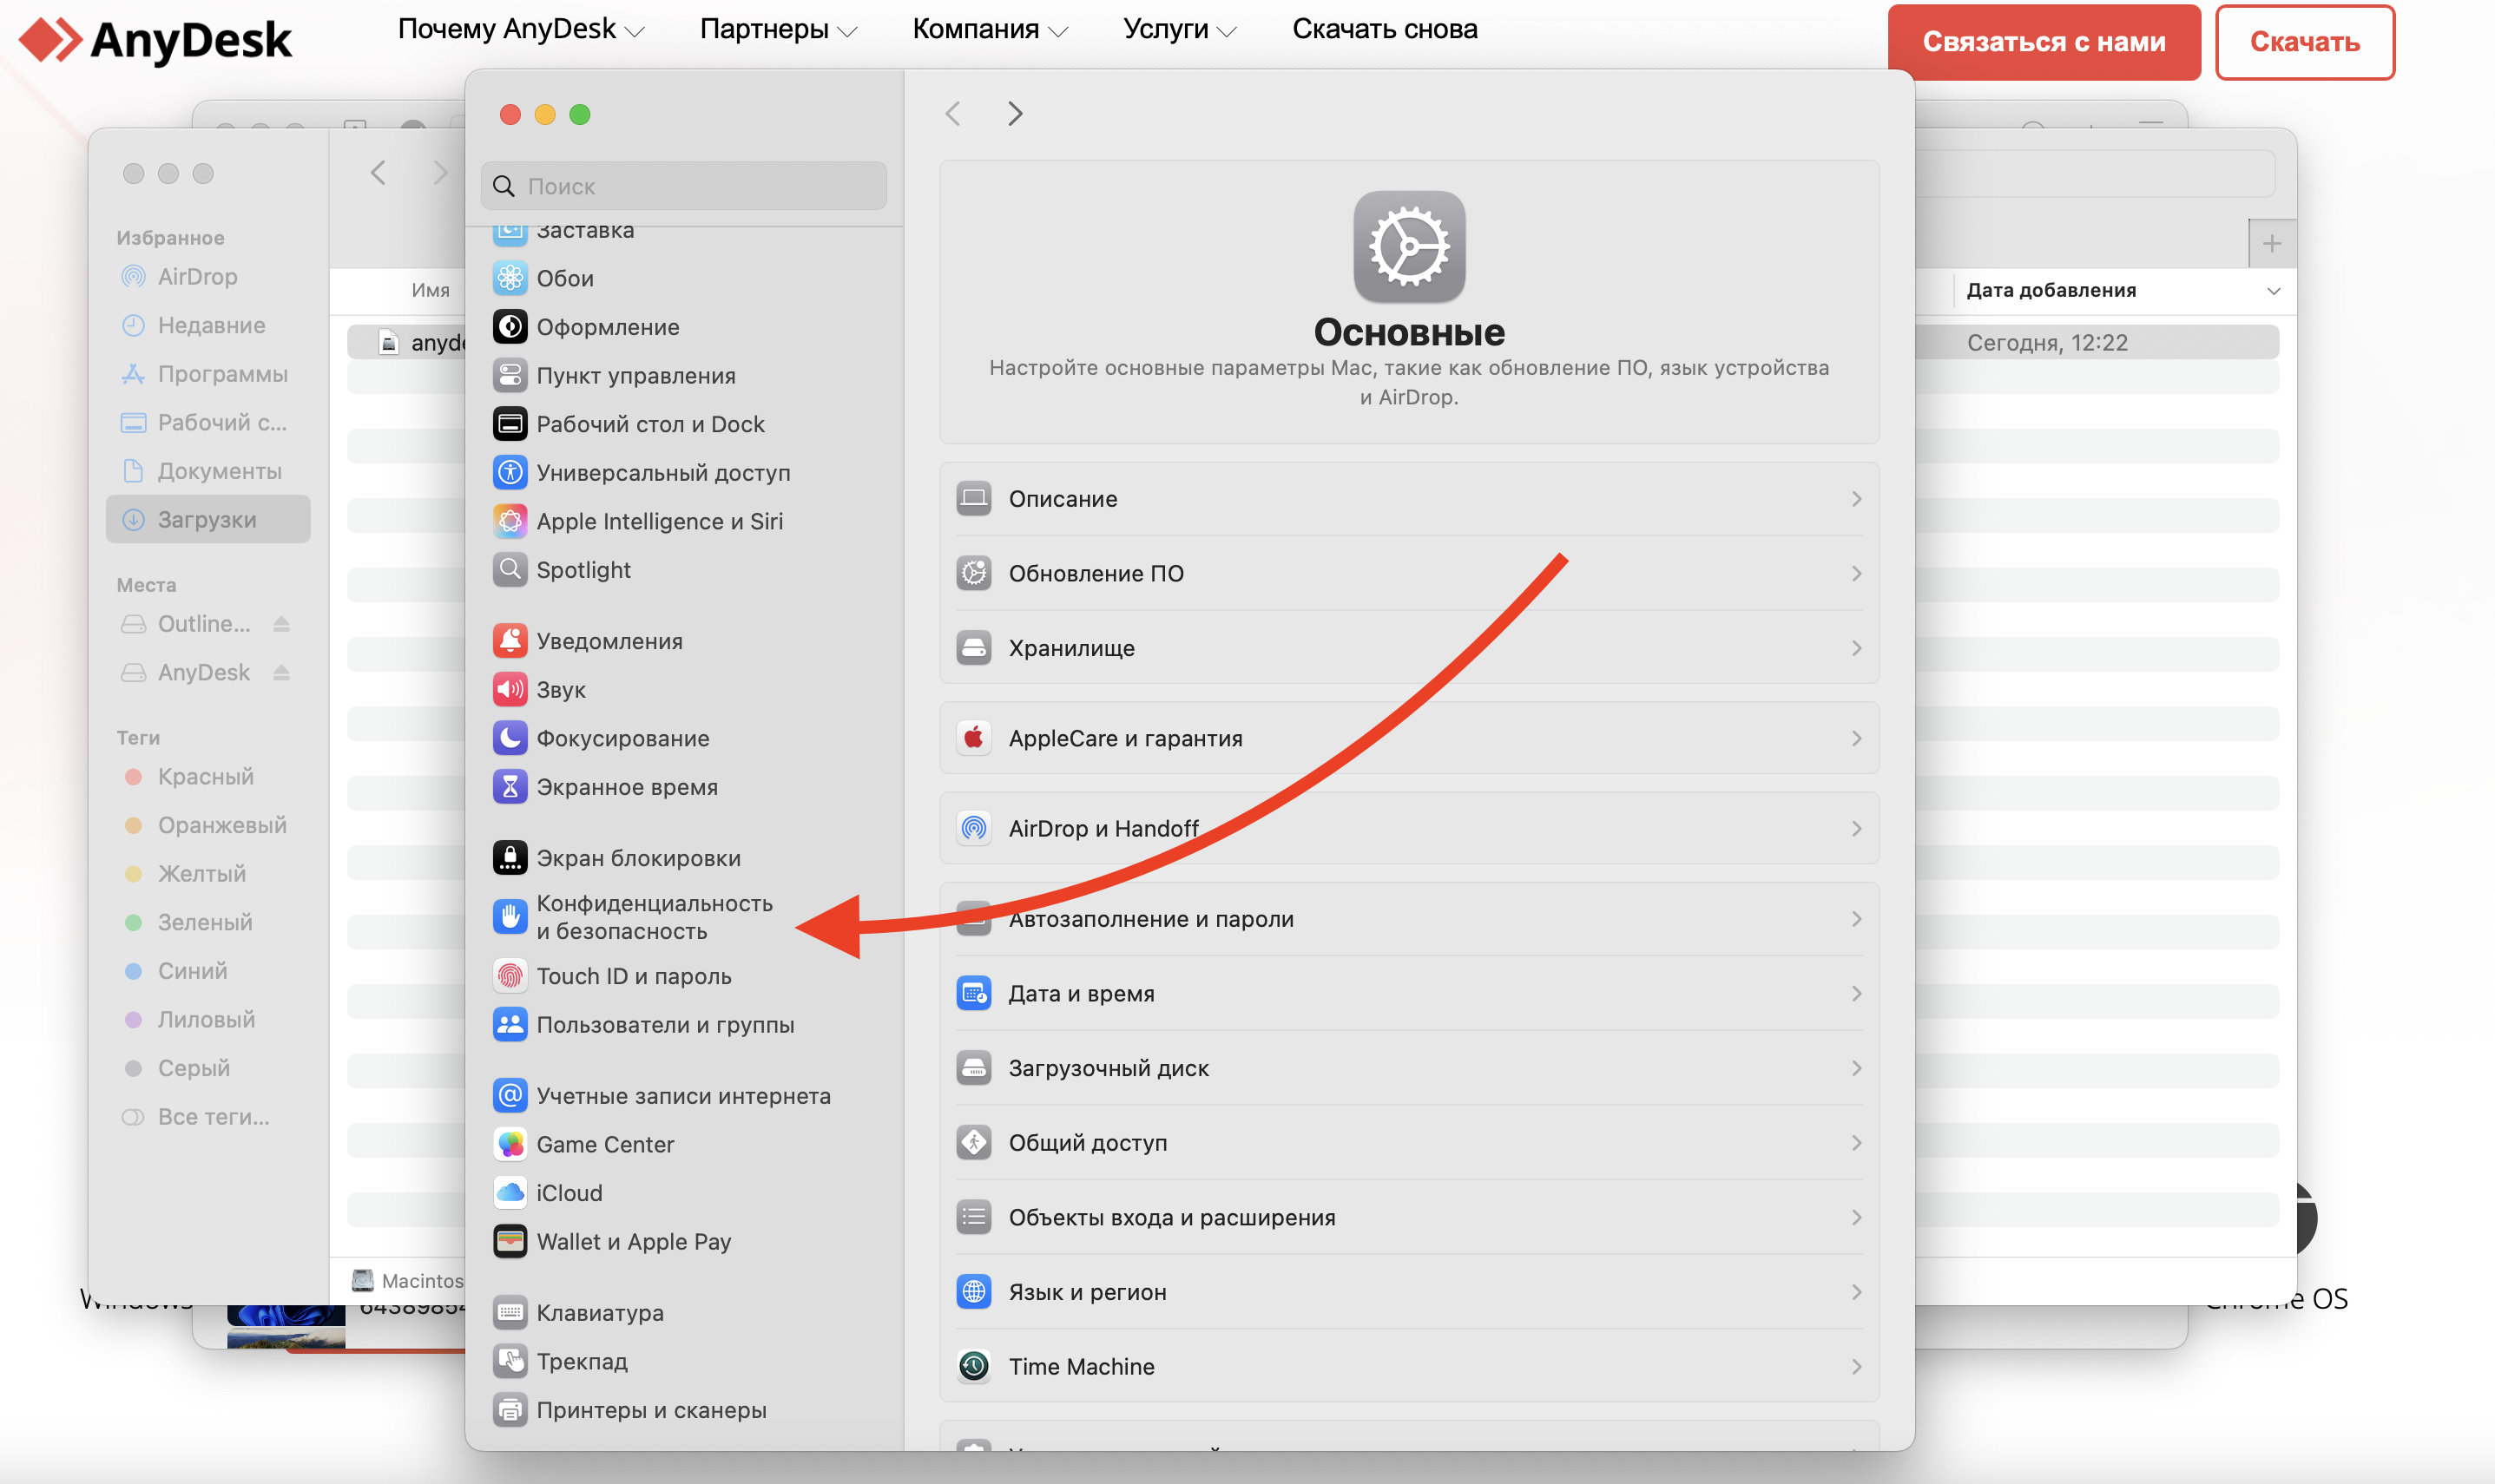Viewport: 2495px width, 1484px height.
Task: Select Учетные записи интернета icon
Action: (x=510, y=1096)
